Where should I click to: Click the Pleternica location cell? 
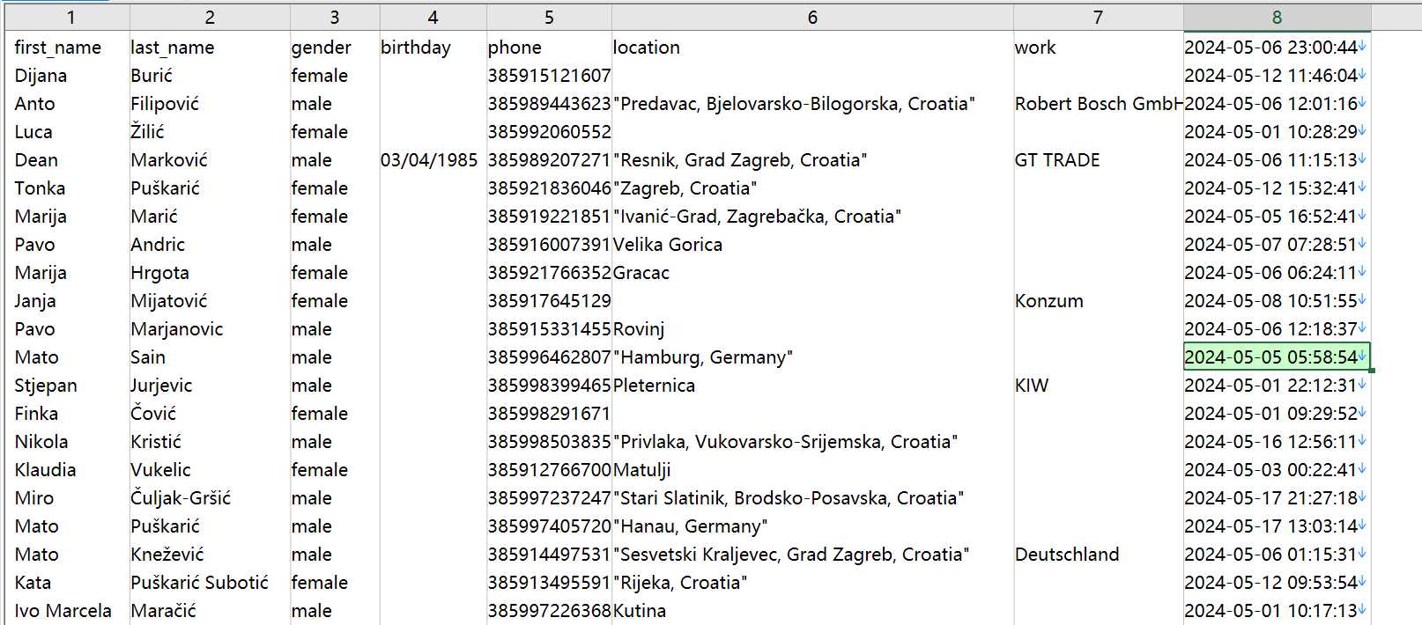click(x=812, y=386)
